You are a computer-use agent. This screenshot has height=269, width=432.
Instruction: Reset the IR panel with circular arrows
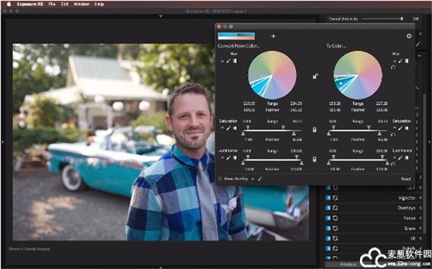(336, 239)
